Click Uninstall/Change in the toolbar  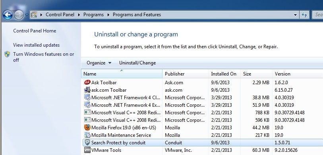[x=137, y=63]
